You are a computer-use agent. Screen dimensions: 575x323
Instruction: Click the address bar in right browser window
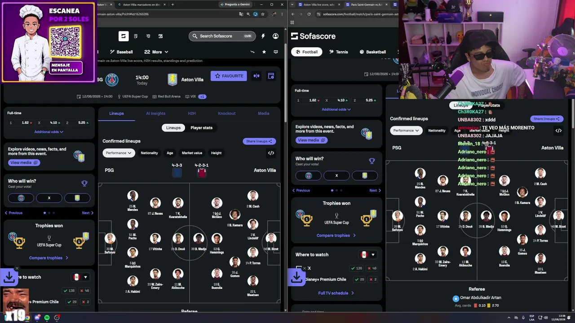(x=357, y=14)
